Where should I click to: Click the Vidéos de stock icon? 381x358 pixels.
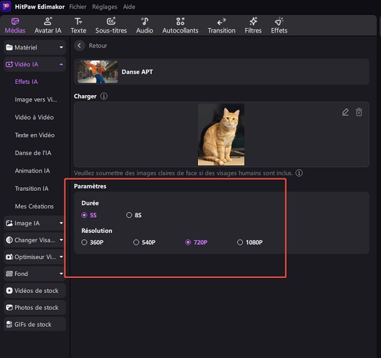(9, 291)
